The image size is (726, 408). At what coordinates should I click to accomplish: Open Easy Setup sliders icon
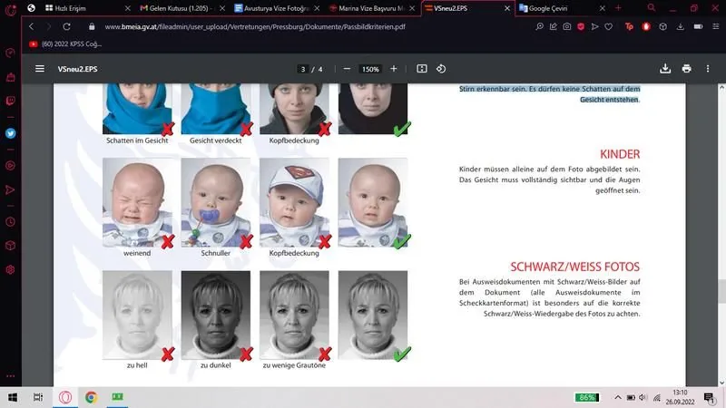(716, 27)
